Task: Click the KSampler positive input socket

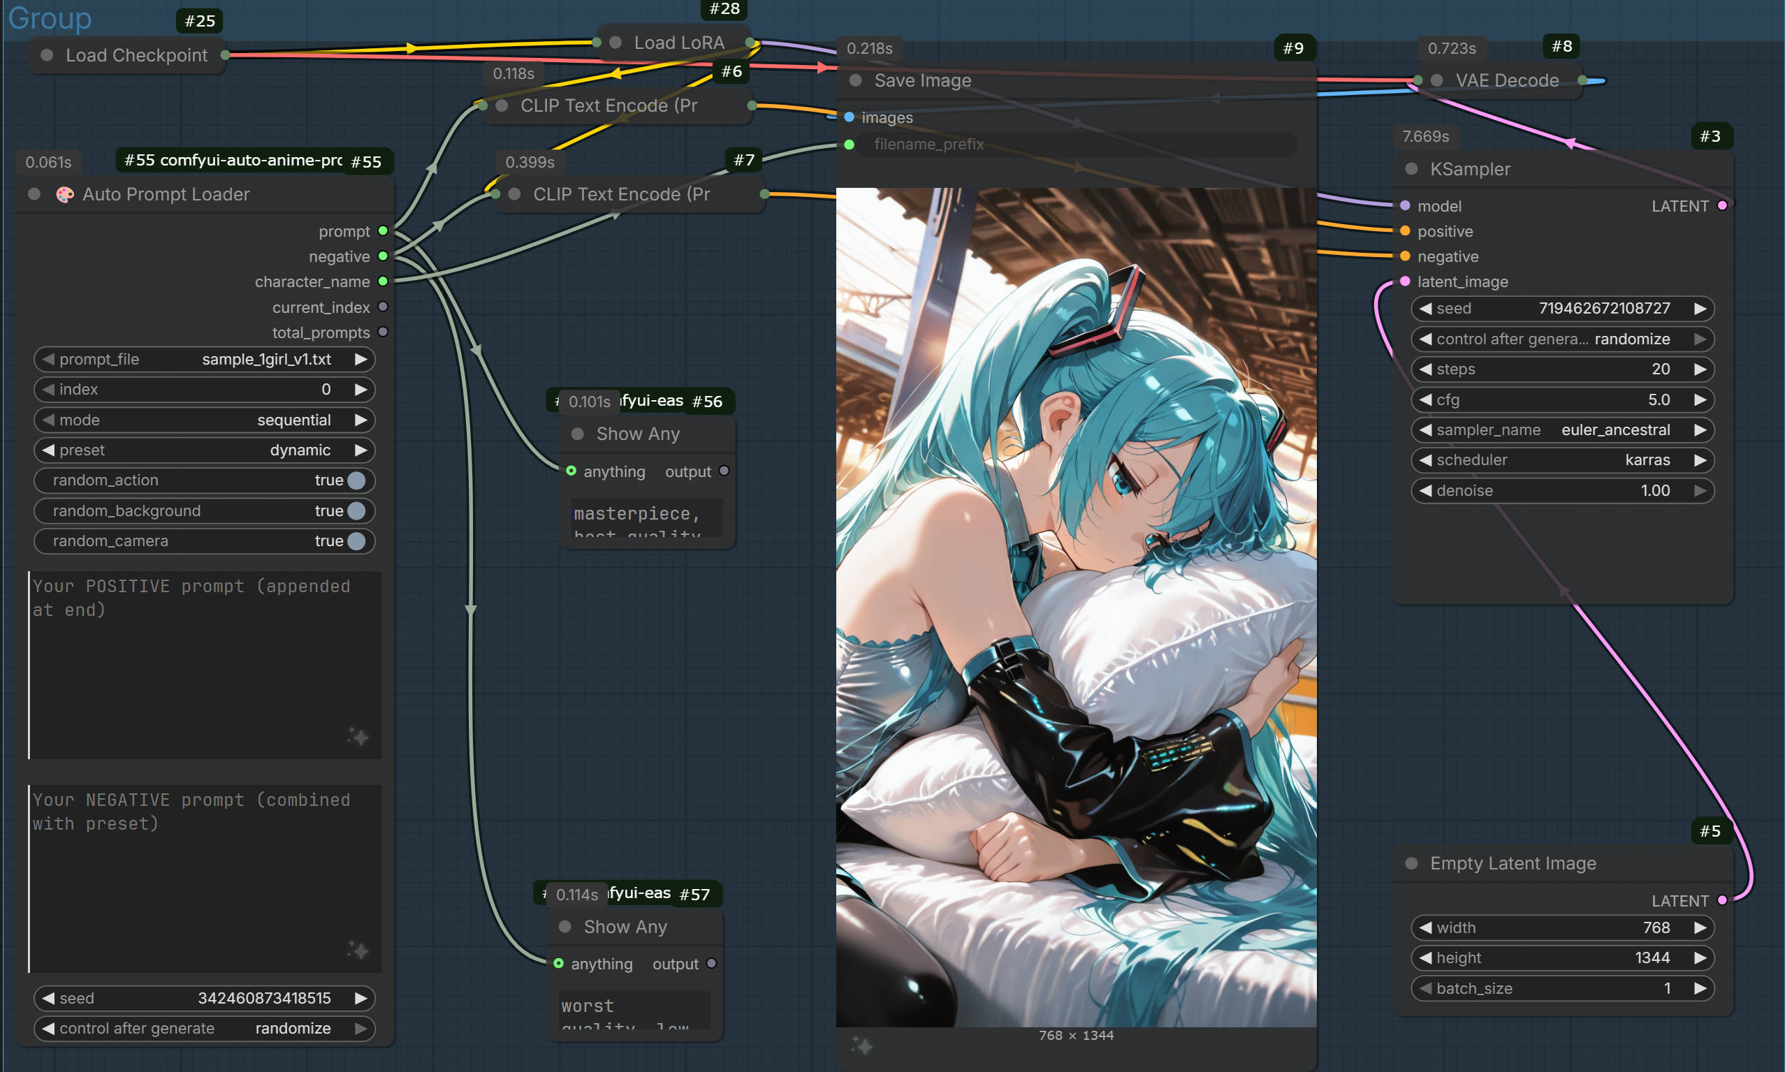Action: (1405, 231)
